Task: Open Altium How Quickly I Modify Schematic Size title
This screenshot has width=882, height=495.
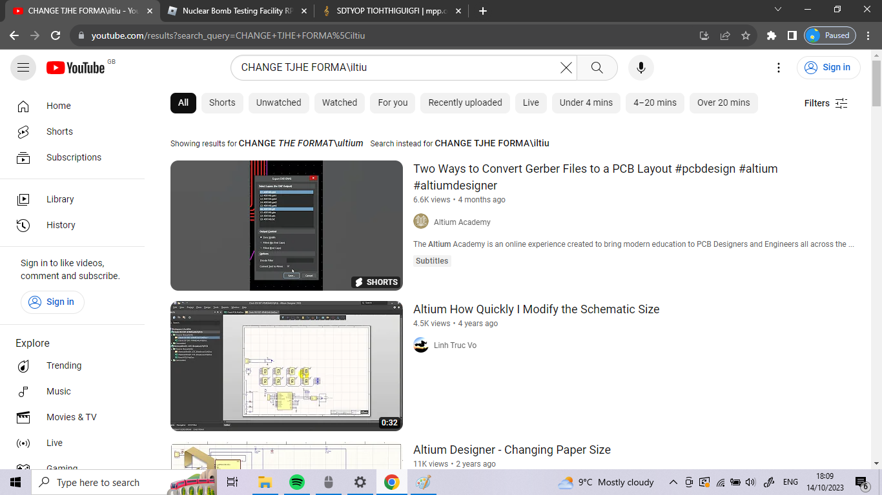Action: pyautogui.click(x=537, y=309)
